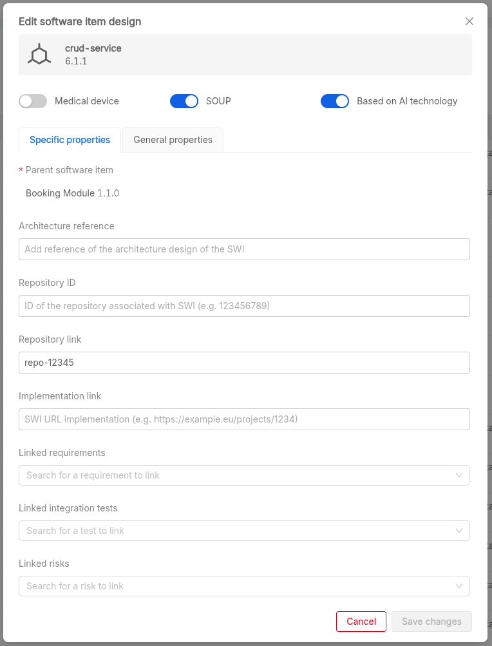The image size is (492, 646).
Task: Search for a test to link
Action: coord(232,531)
